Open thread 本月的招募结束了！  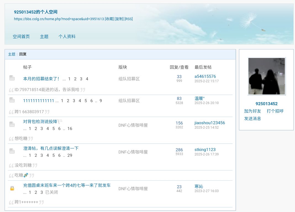(x=41, y=79)
